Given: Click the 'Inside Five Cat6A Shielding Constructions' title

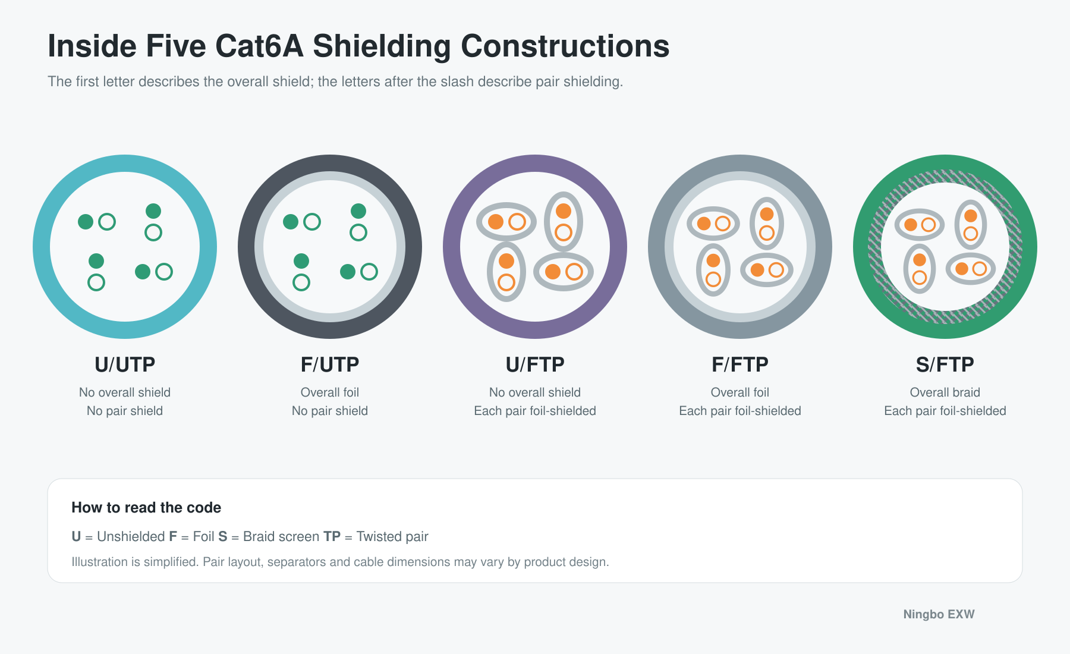Looking at the screenshot, I should (358, 46).
